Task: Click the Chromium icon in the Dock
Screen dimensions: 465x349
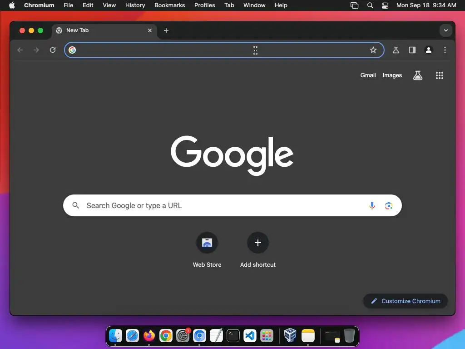Action: point(200,336)
